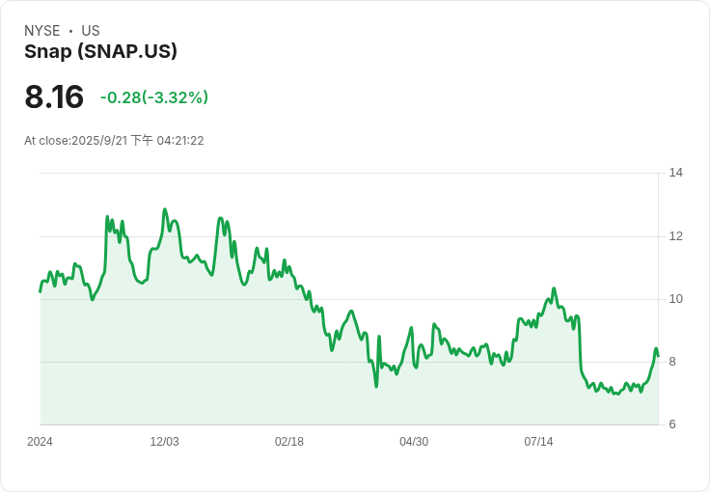
Task: Select the 04/30 x-axis date label
Action: (414, 442)
